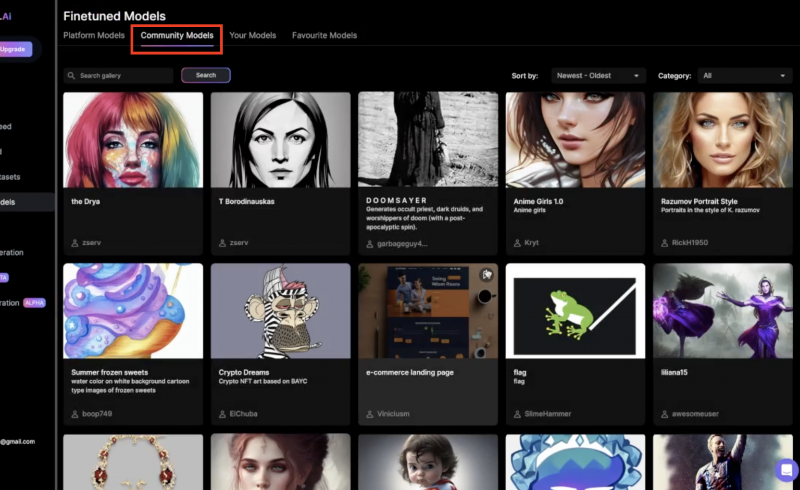The image size is (800, 490).
Task: Click the user icon beside SlimeHammer
Action: [x=517, y=414]
